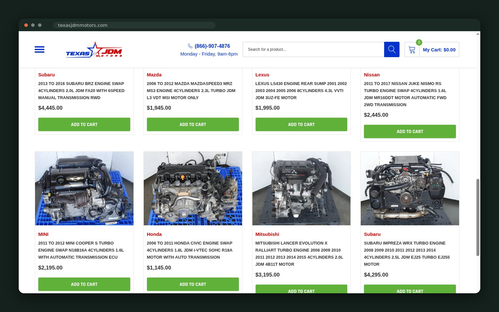Click the $3,195.00 price
The image size is (499, 312).
tap(267, 275)
